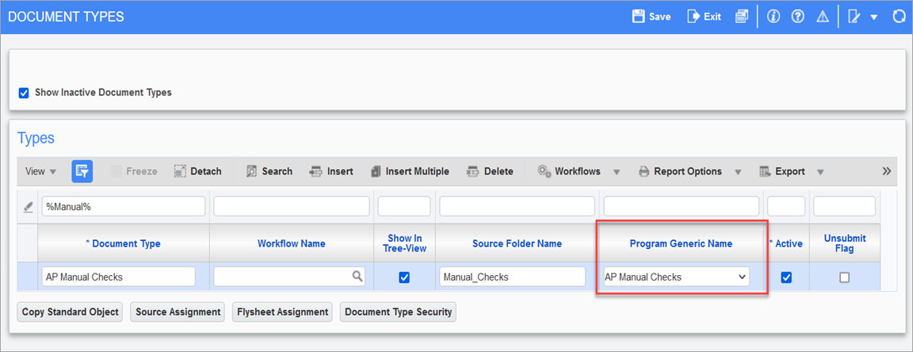Open the Workflows menu
The height and width of the screenshot is (352, 913).
579,171
